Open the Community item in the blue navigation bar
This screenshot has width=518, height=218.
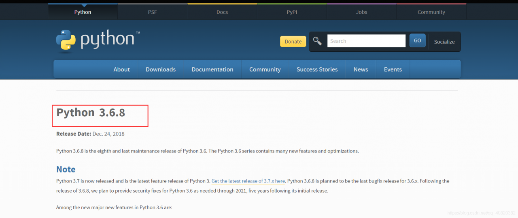click(x=265, y=69)
